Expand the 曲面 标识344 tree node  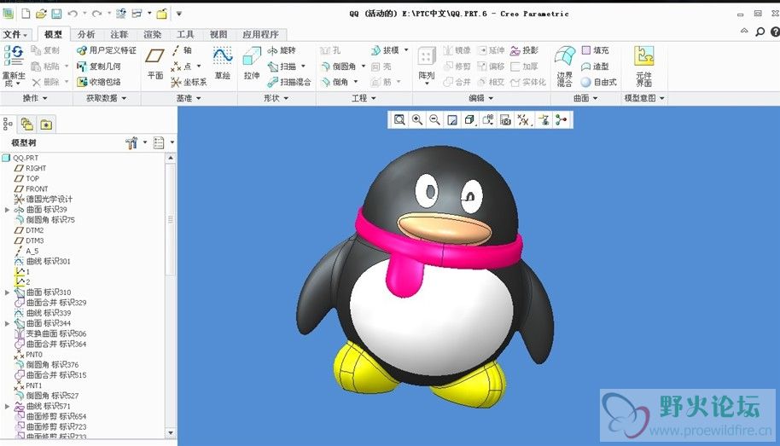tap(7, 323)
